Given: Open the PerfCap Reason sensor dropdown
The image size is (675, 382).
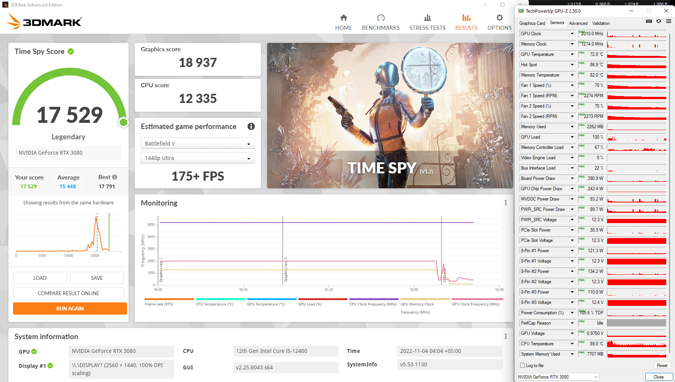Looking at the screenshot, I should pos(572,323).
